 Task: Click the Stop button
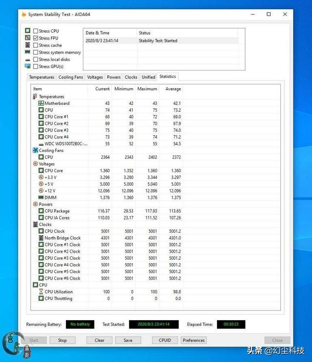tap(62, 340)
